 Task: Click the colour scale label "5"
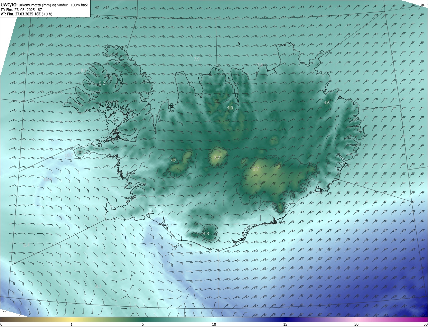pyautogui.click(x=143, y=324)
